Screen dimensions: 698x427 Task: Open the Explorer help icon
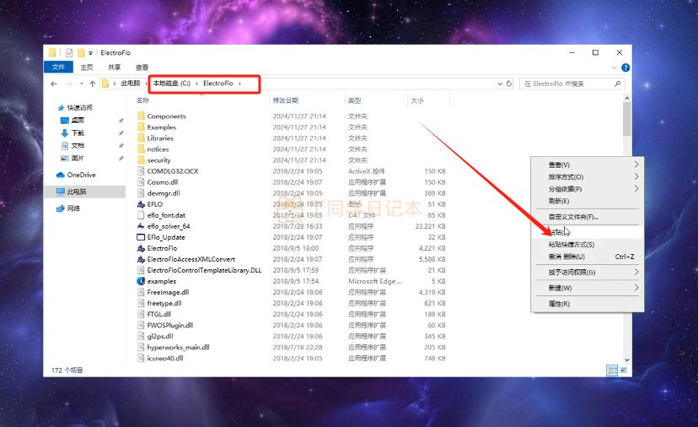pyautogui.click(x=626, y=68)
